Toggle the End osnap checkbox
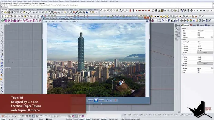 pos(124,115)
